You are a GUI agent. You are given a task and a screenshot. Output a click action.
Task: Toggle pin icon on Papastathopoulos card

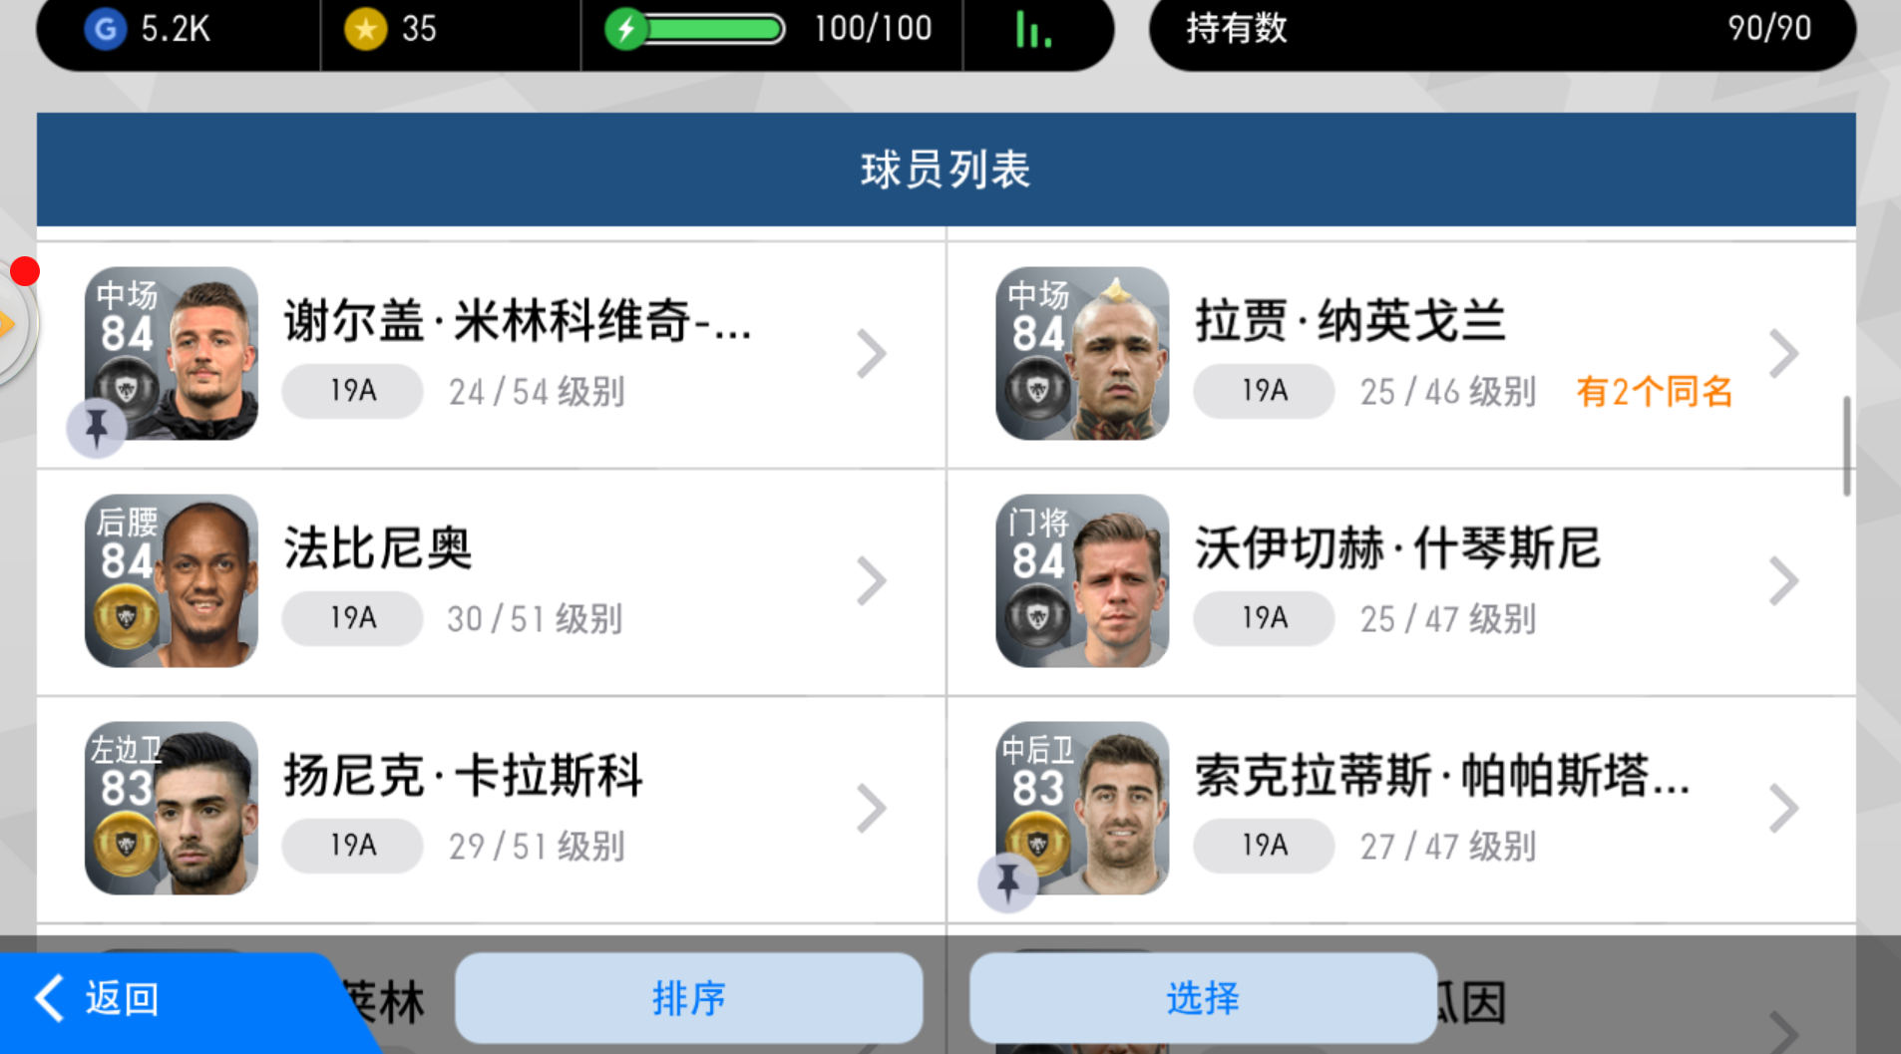1008,882
